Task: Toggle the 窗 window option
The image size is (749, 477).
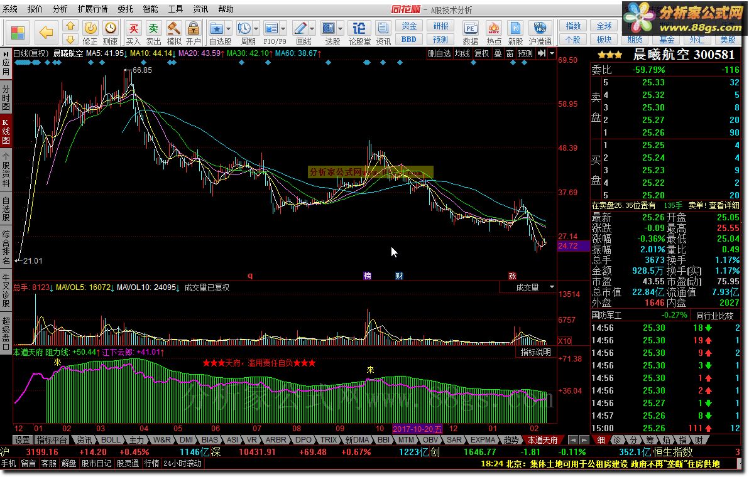Action: [510, 53]
